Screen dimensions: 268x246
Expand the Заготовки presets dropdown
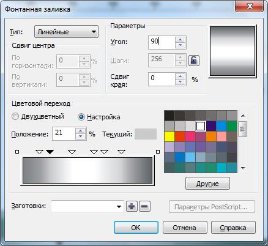pyautogui.click(x=119, y=207)
